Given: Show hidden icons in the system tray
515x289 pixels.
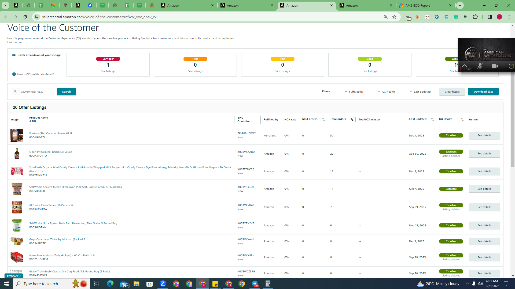Looking at the screenshot, I should 468,284.
